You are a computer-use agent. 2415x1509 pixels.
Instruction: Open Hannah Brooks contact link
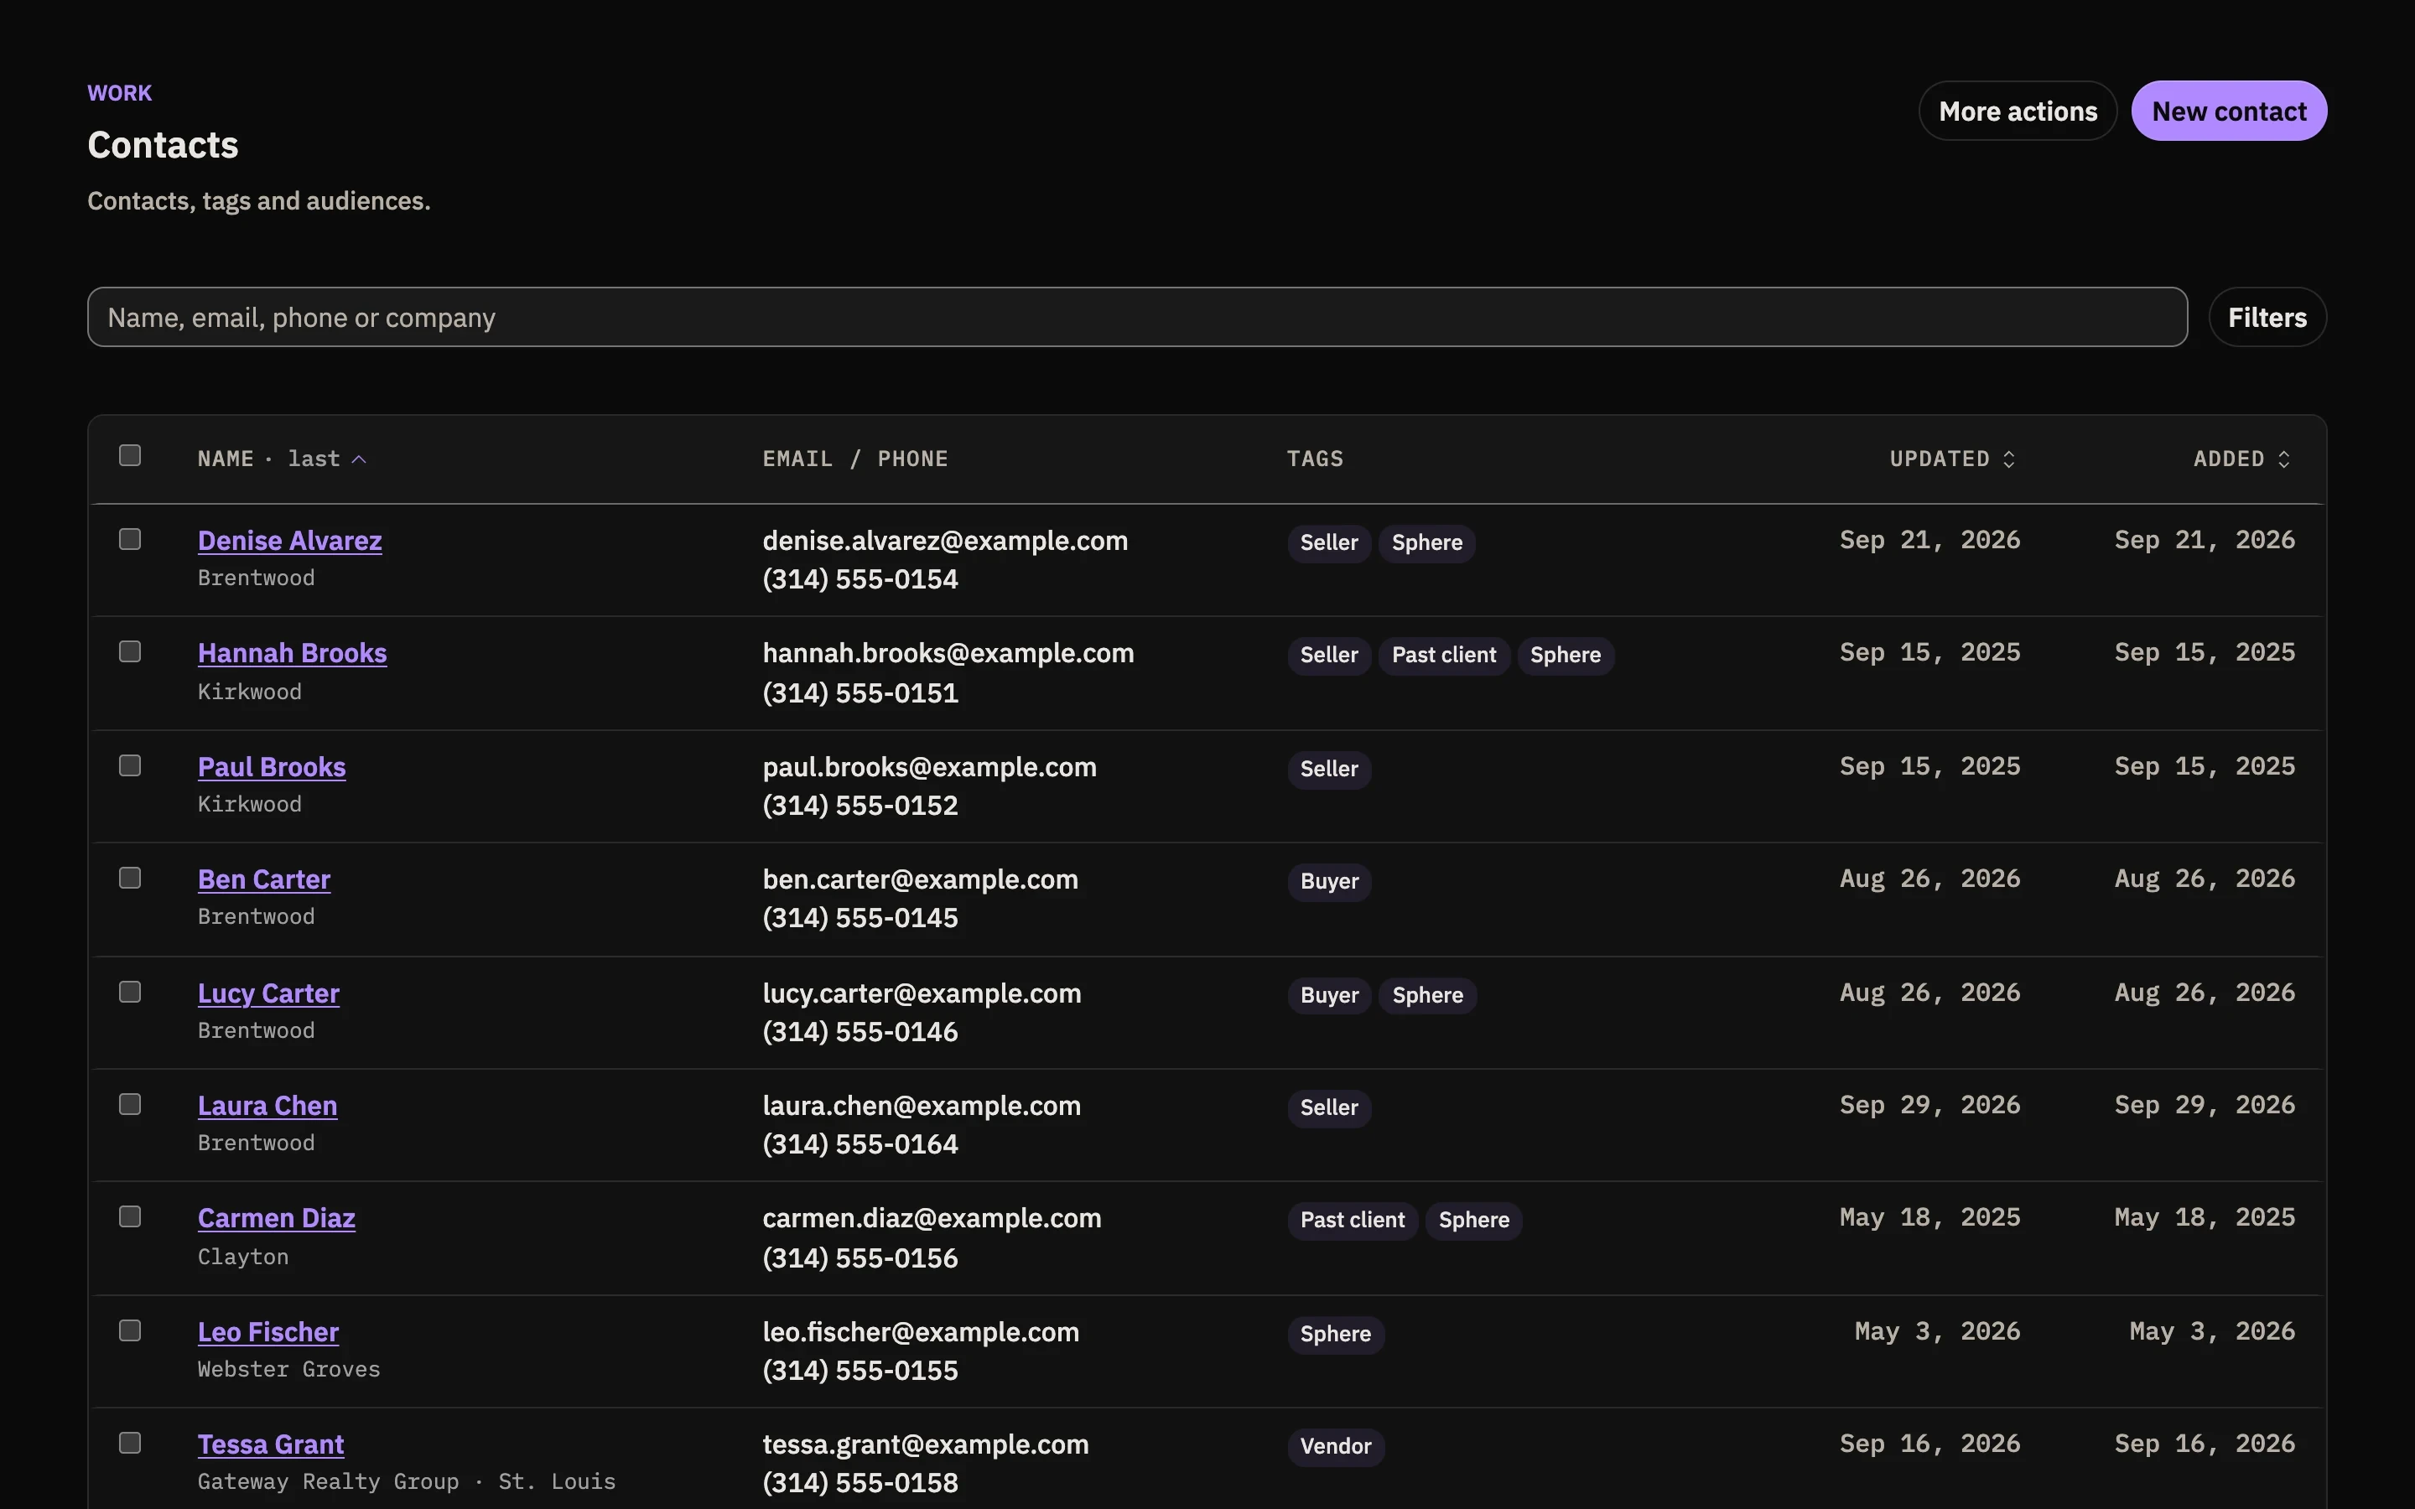pyautogui.click(x=293, y=654)
